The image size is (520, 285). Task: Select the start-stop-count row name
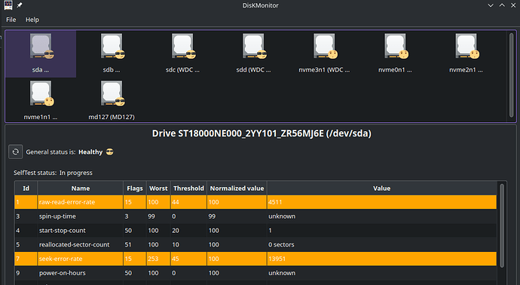pyautogui.click(x=63, y=230)
